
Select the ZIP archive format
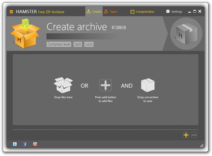[115, 27]
